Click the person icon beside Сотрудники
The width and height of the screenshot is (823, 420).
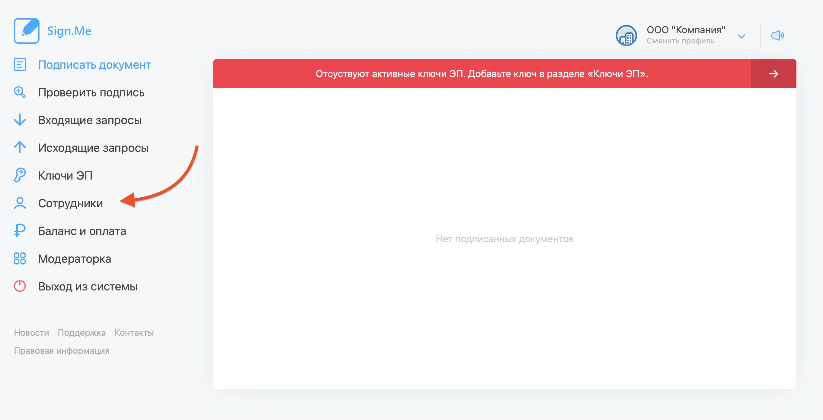(x=20, y=203)
